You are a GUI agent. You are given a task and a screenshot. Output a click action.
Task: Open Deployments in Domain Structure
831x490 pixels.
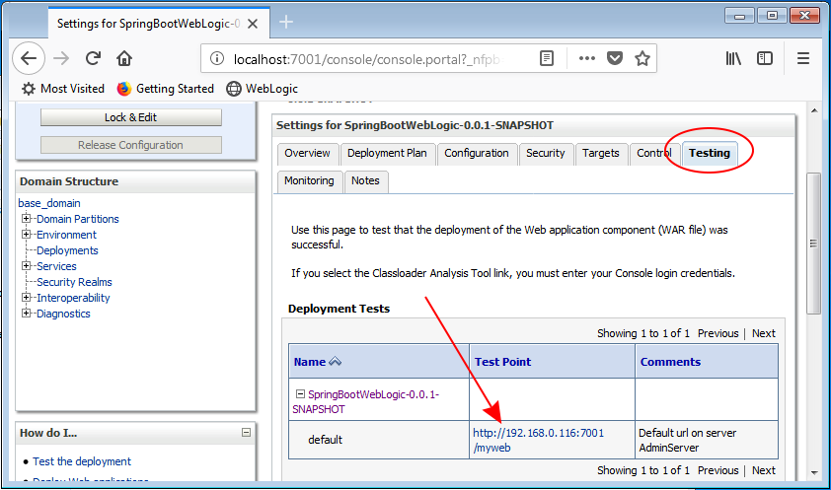tap(67, 250)
